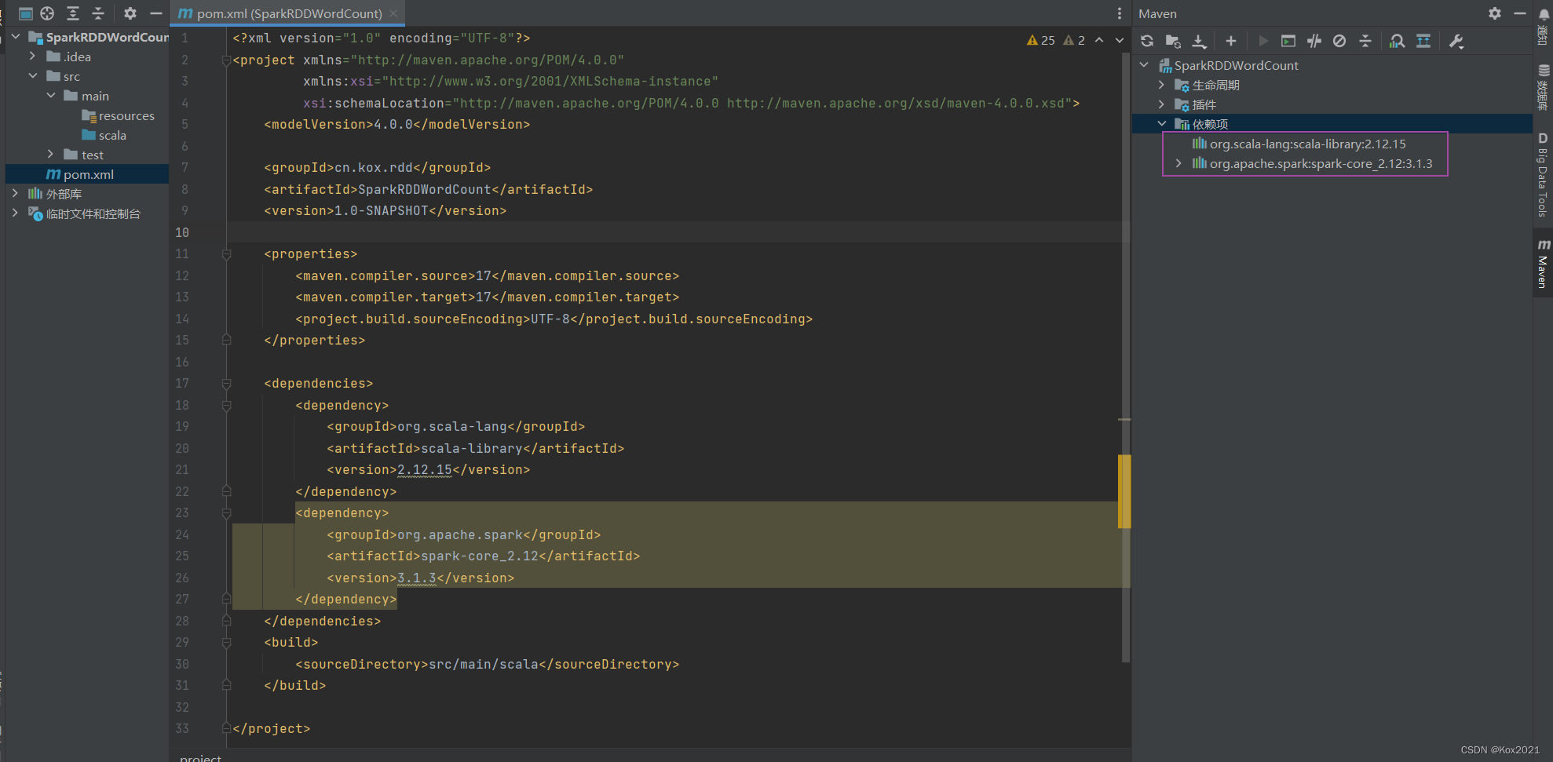The height and width of the screenshot is (762, 1553).
Task: Click Select Opened File target icon
Action: coord(47,13)
